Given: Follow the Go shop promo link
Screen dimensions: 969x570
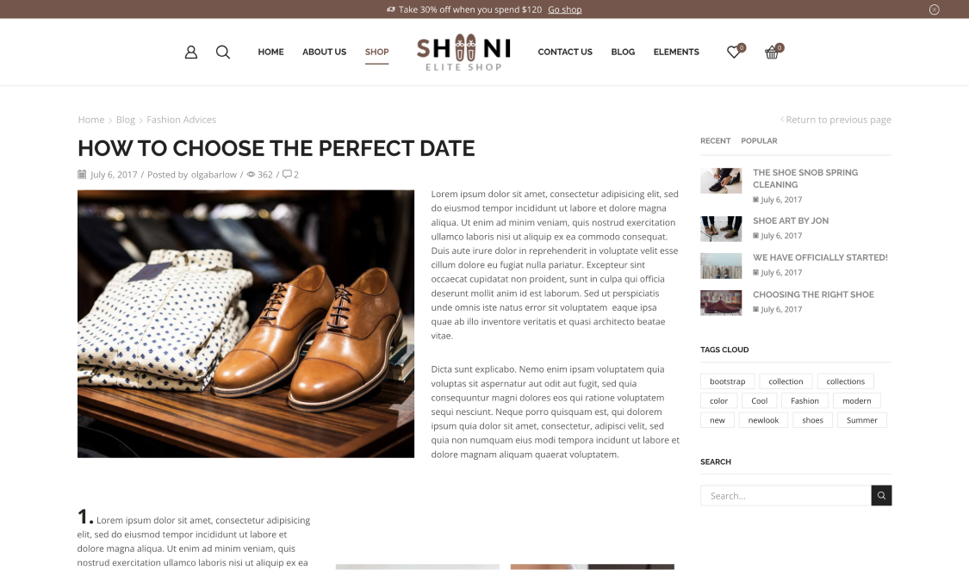Looking at the screenshot, I should click(x=565, y=9).
